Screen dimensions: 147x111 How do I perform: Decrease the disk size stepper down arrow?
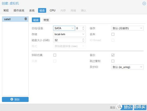[x=83, y=41]
